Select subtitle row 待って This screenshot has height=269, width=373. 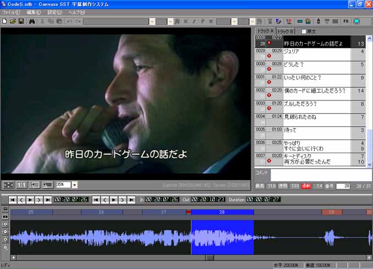pos(310,133)
